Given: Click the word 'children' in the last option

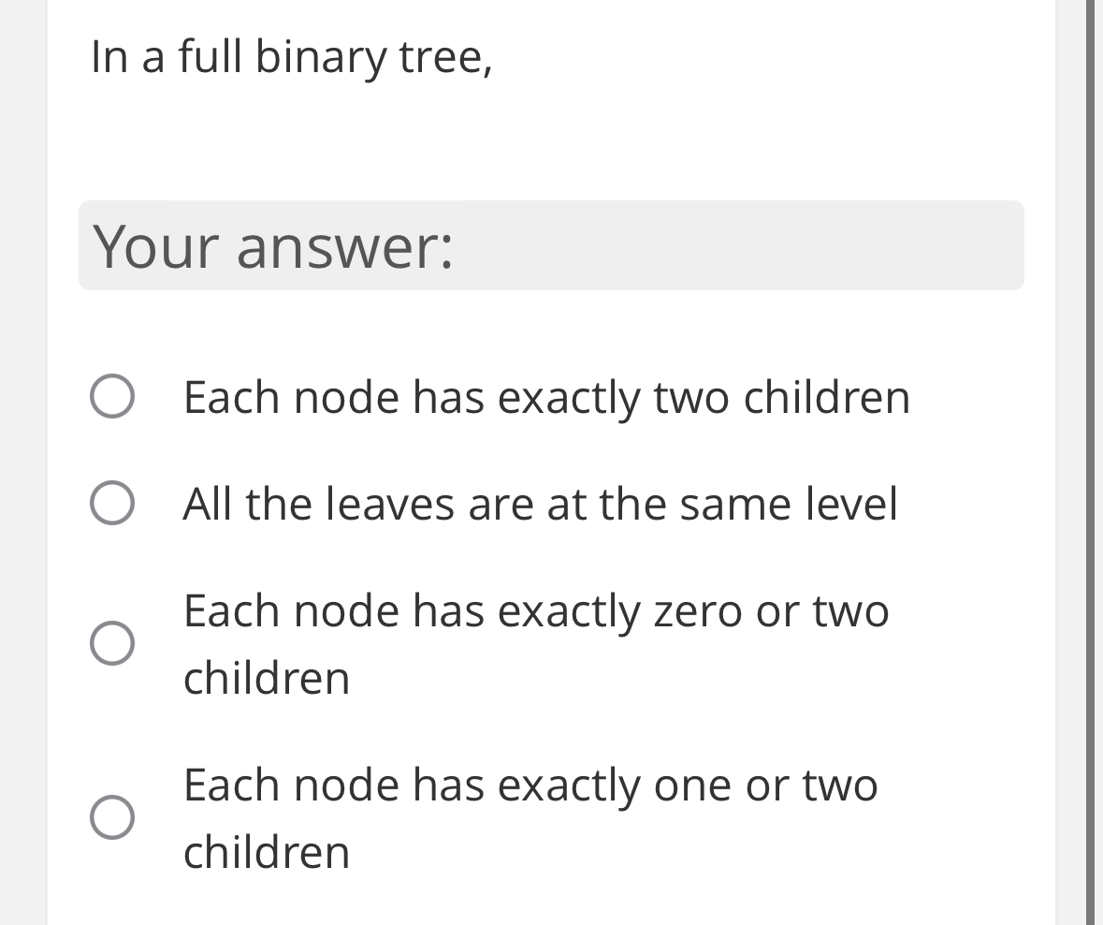Looking at the screenshot, I should click(x=267, y=853).
